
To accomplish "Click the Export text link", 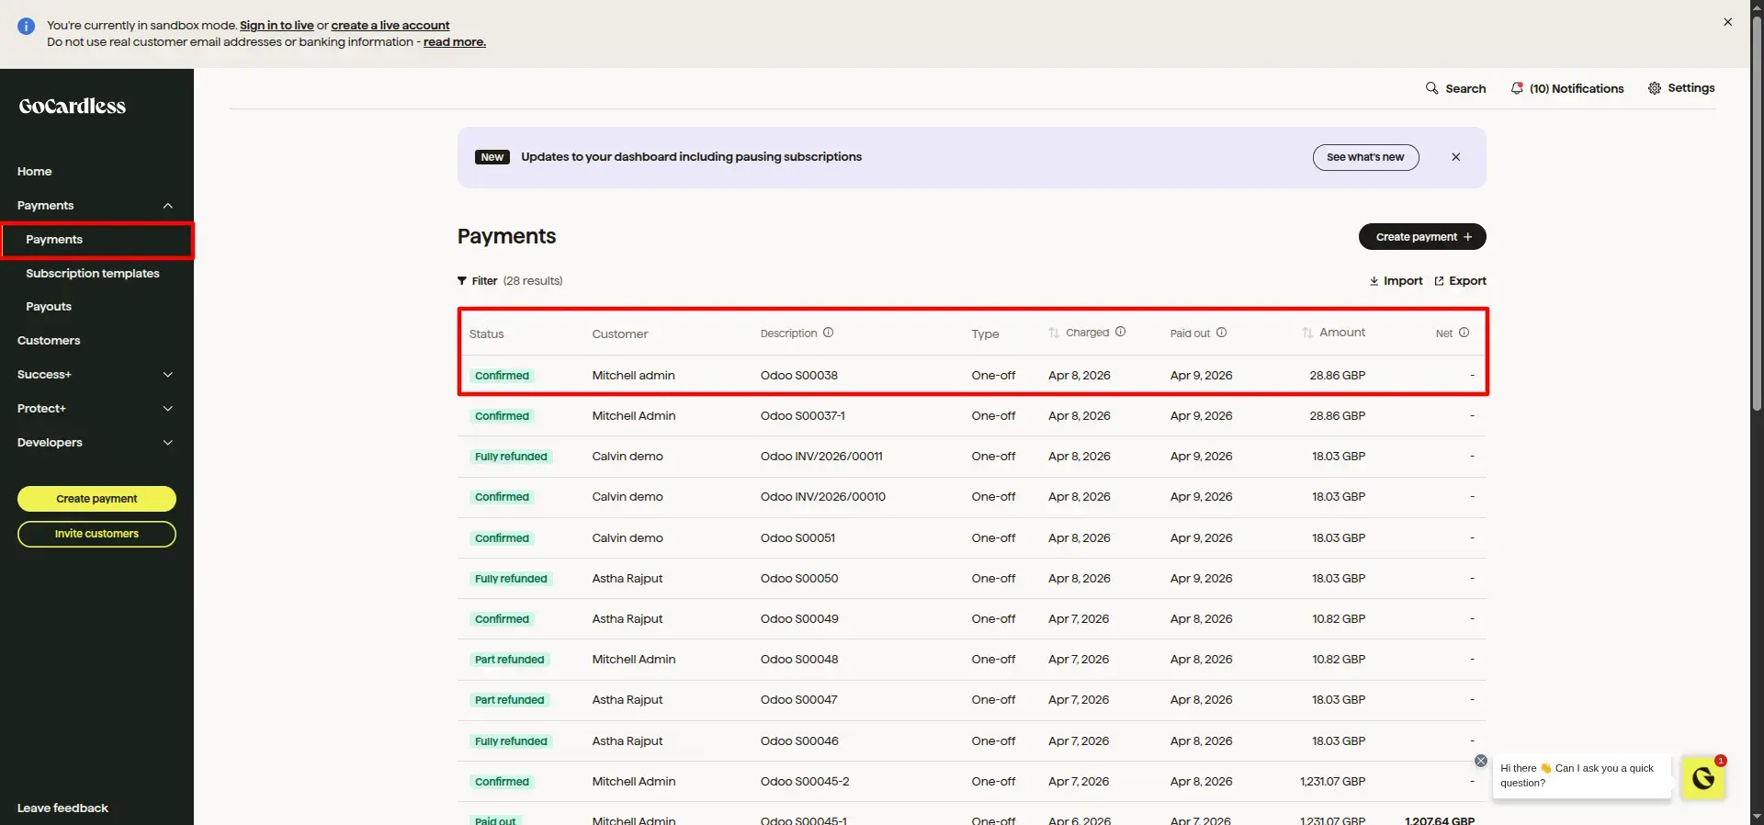I will (x=1467, y=281).
